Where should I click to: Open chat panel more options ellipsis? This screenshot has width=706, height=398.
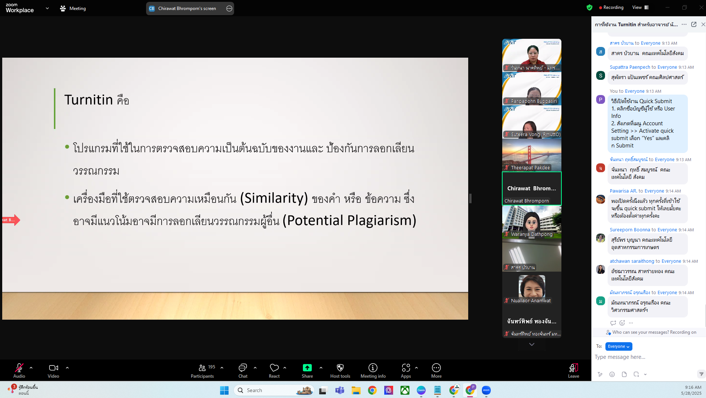tap(684, 24)
